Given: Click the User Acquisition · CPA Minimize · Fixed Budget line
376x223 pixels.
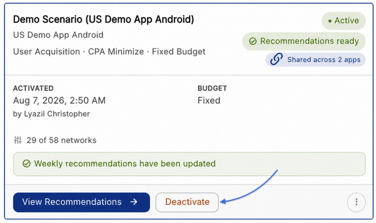Looking at the screenshot, I should pos(109,52).
